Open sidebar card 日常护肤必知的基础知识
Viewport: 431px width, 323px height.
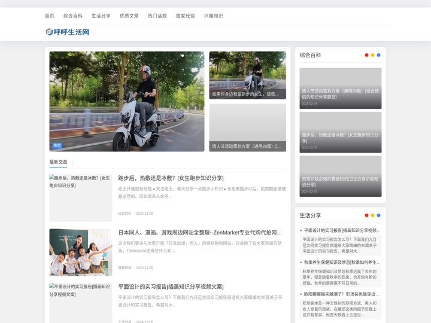(x=340, y=176)
